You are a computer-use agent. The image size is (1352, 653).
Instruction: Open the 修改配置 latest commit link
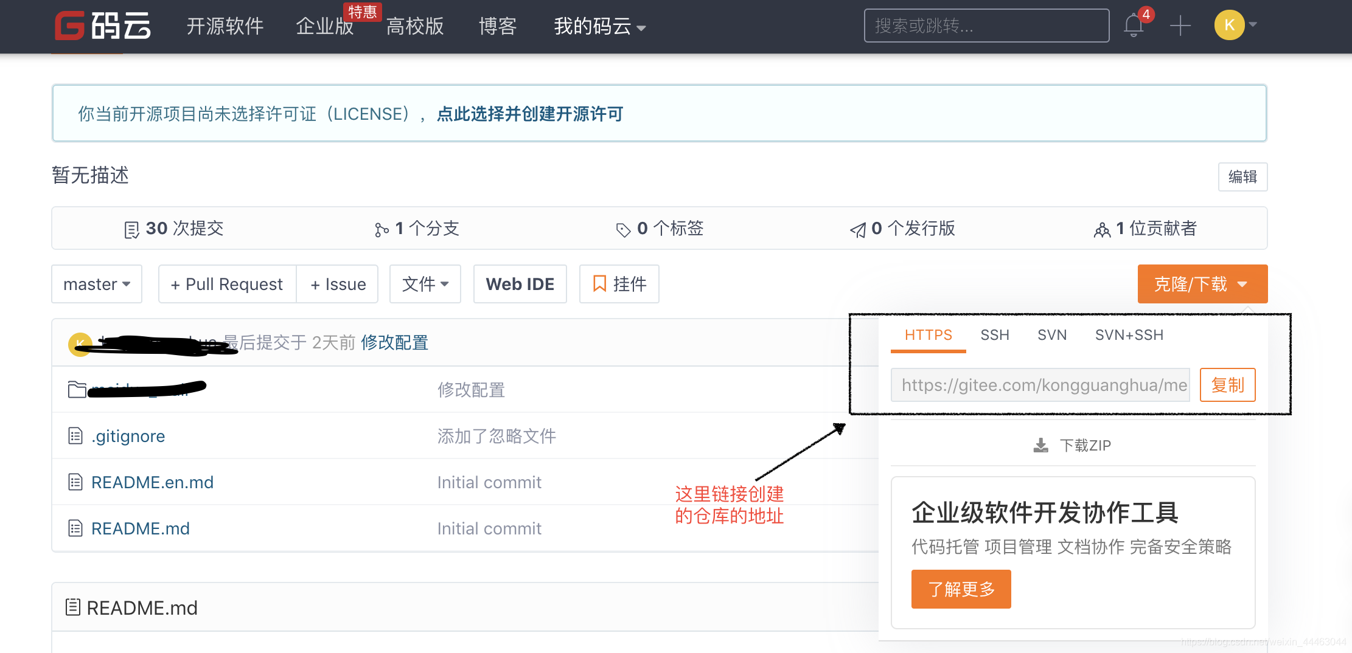point(394,342)
